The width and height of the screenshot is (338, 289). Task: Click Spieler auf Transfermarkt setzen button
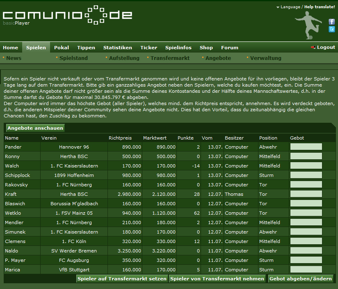pyautogui.click(x=122, y=279)
